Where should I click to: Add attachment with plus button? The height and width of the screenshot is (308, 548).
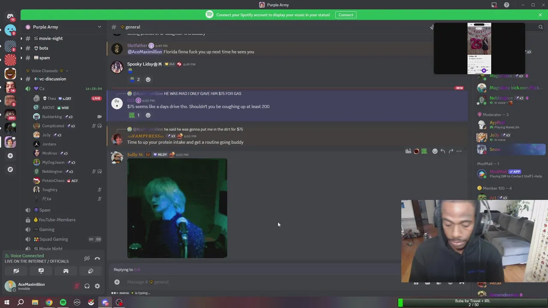(117, 282)
